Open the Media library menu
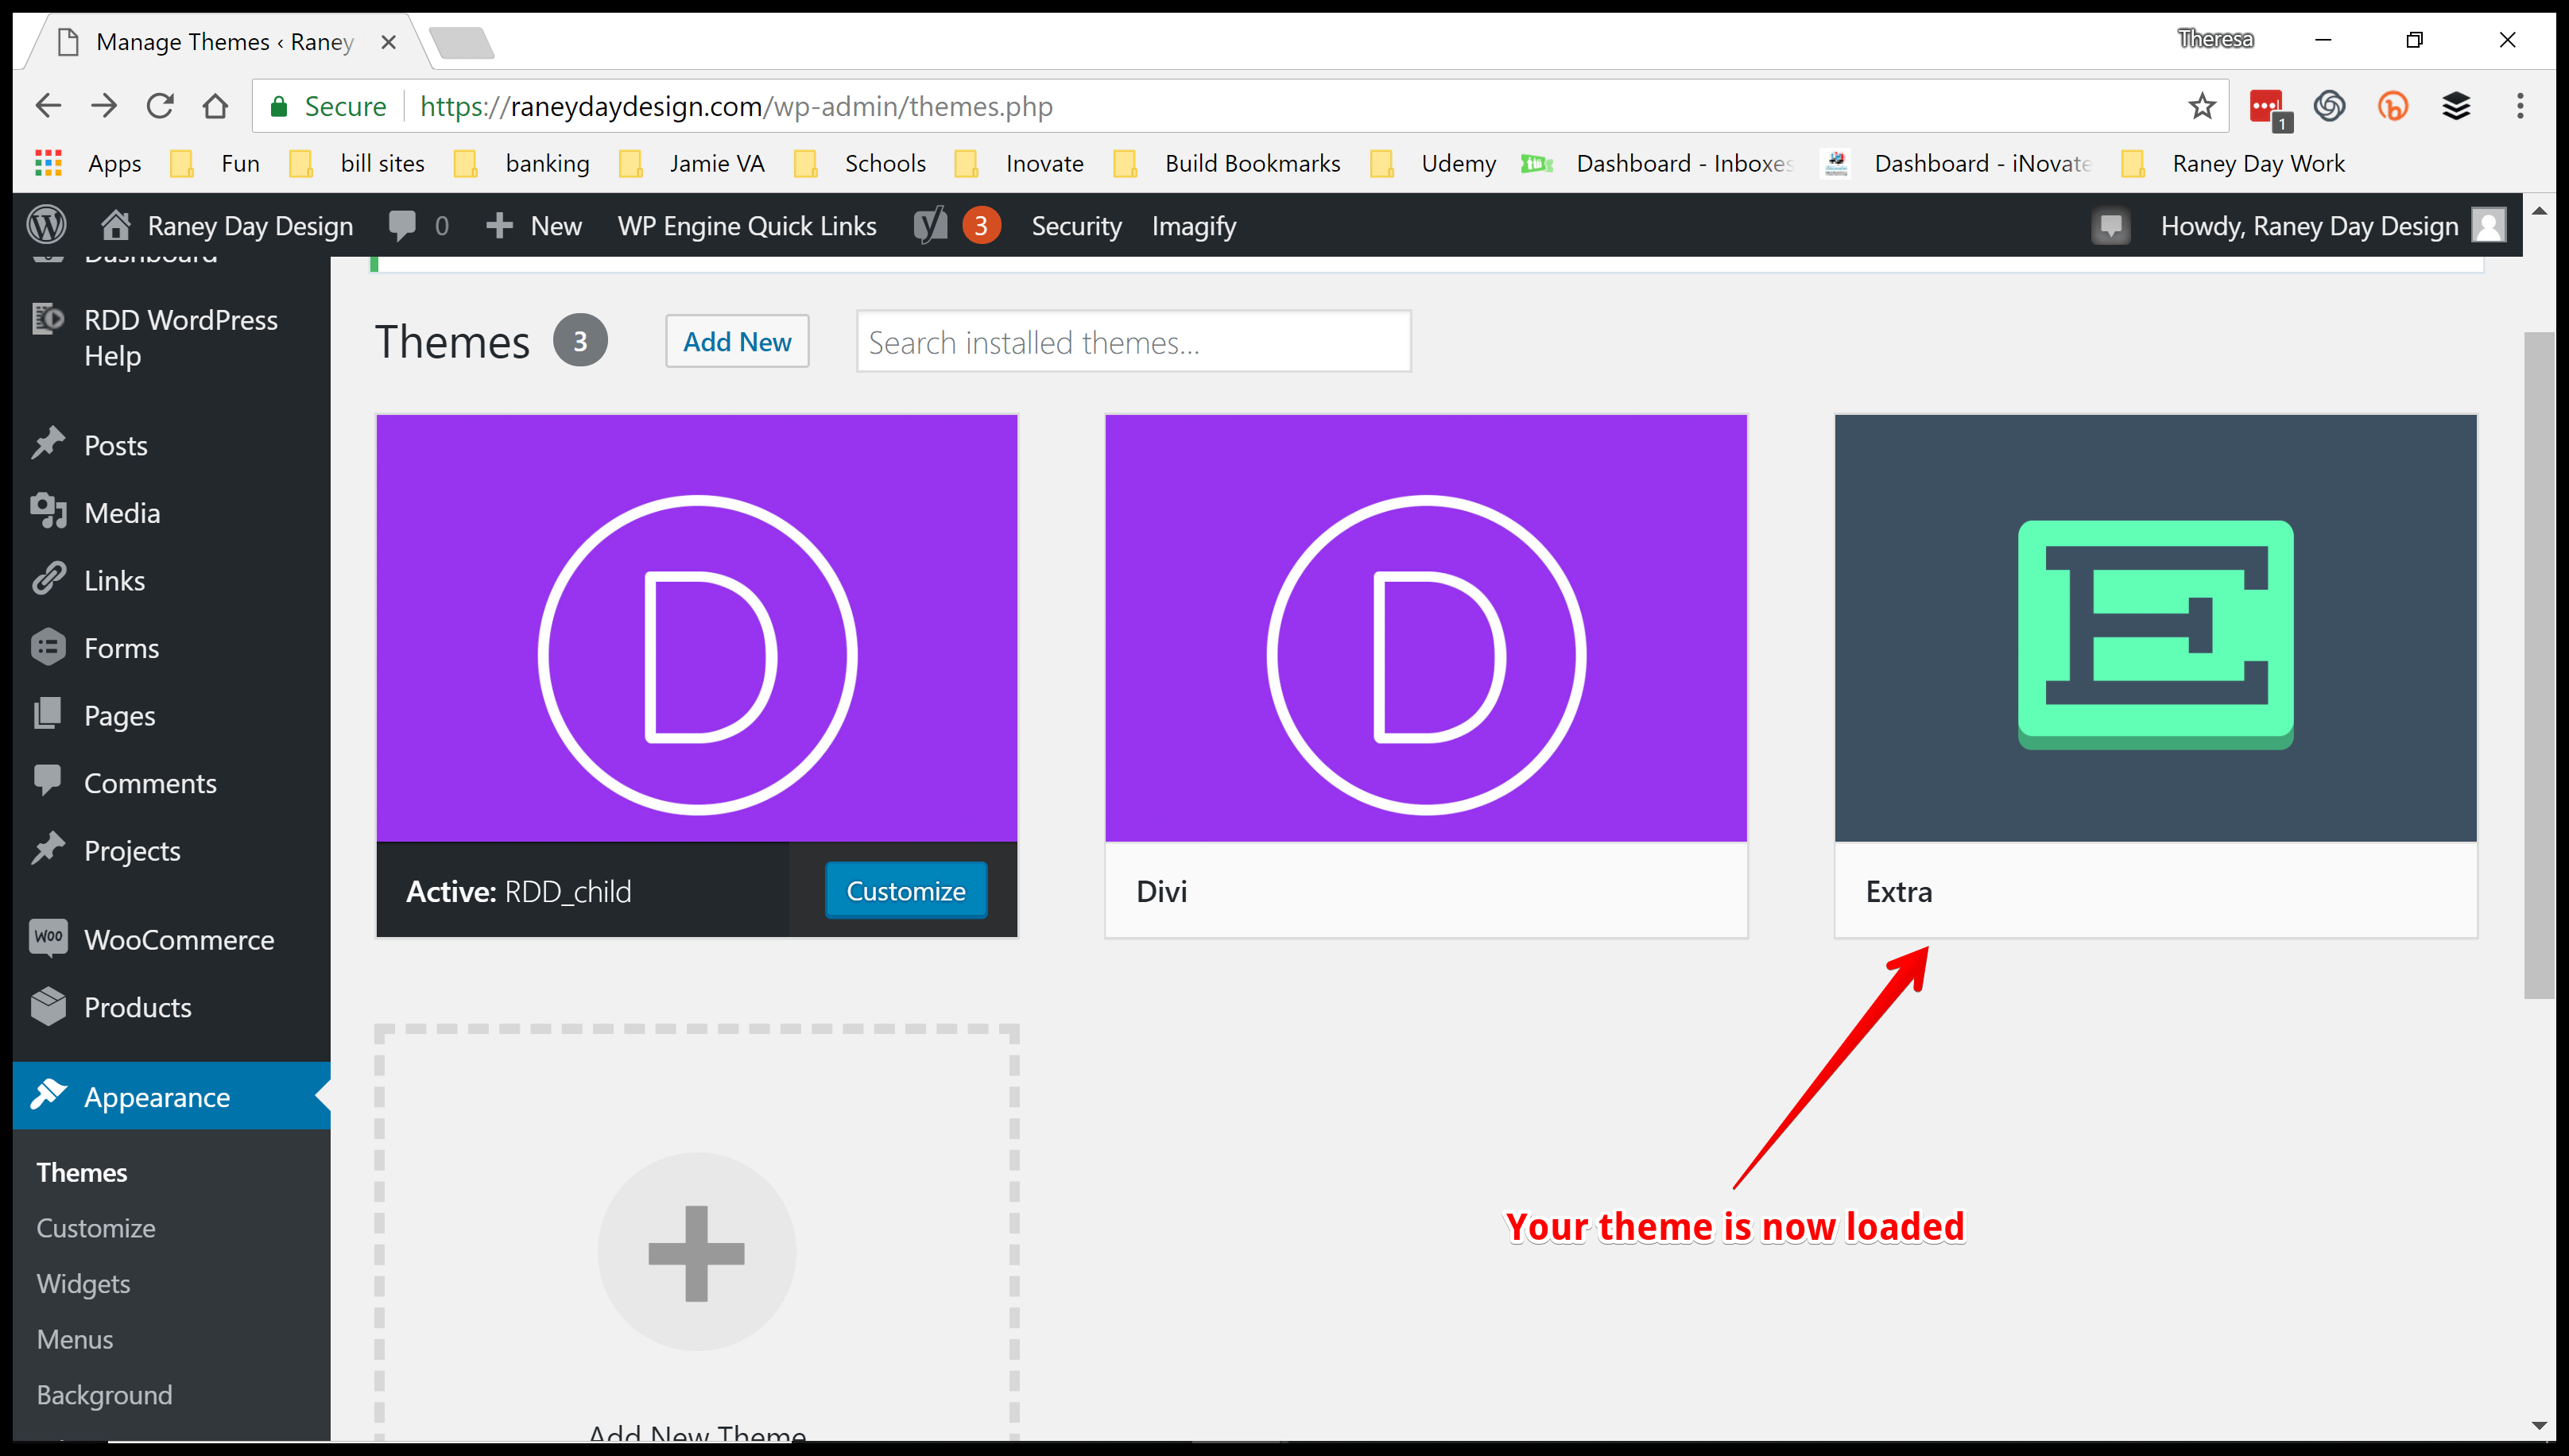2569x1456 pixels. [x=171, y=513]
